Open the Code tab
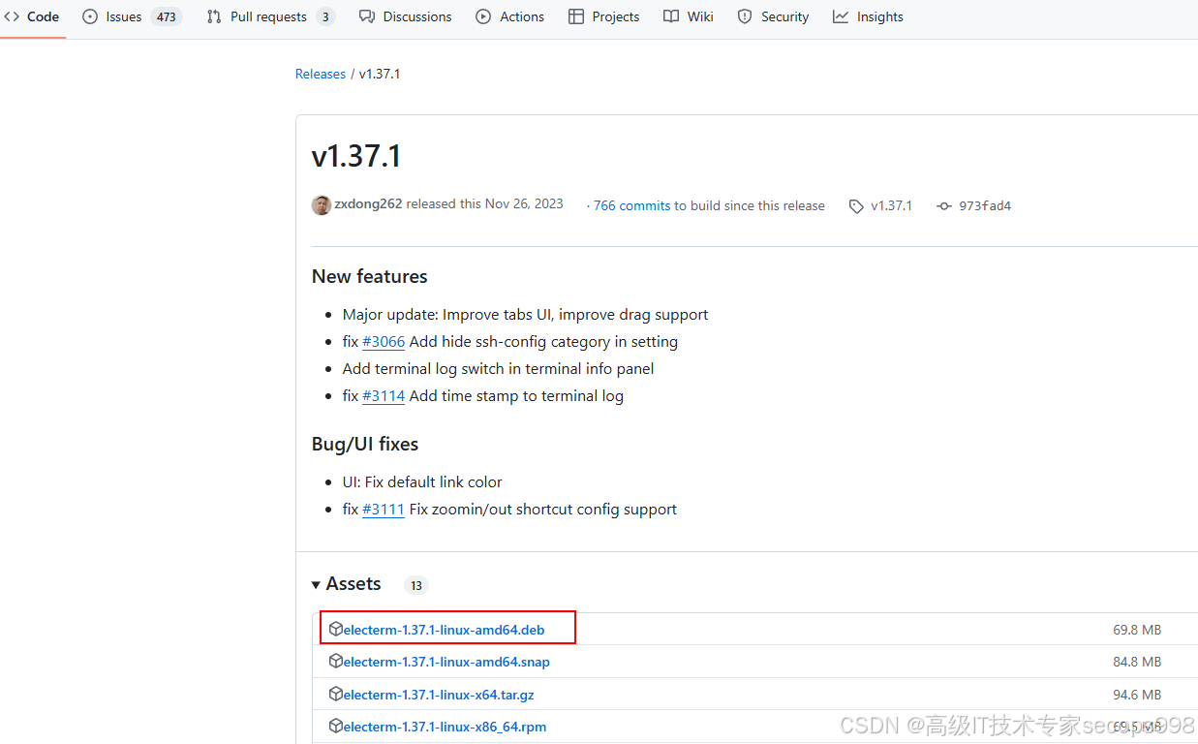This screenshot has width=1198, height=744. point(31,16)
